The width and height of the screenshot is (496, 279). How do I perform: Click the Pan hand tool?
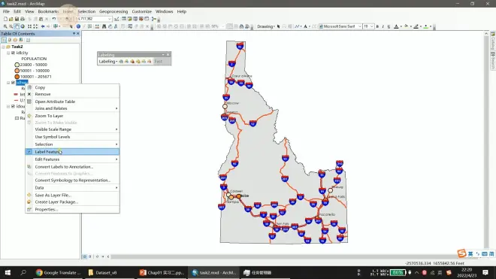pyautogui.click(x=17, y=26)
